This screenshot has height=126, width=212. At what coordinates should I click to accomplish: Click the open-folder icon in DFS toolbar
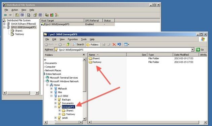point(47,15)
